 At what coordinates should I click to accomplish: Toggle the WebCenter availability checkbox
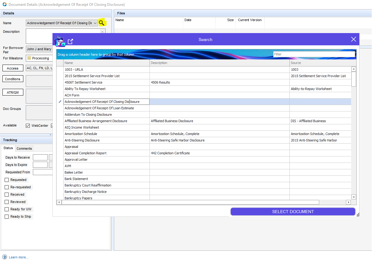click(x=28, y=126)
